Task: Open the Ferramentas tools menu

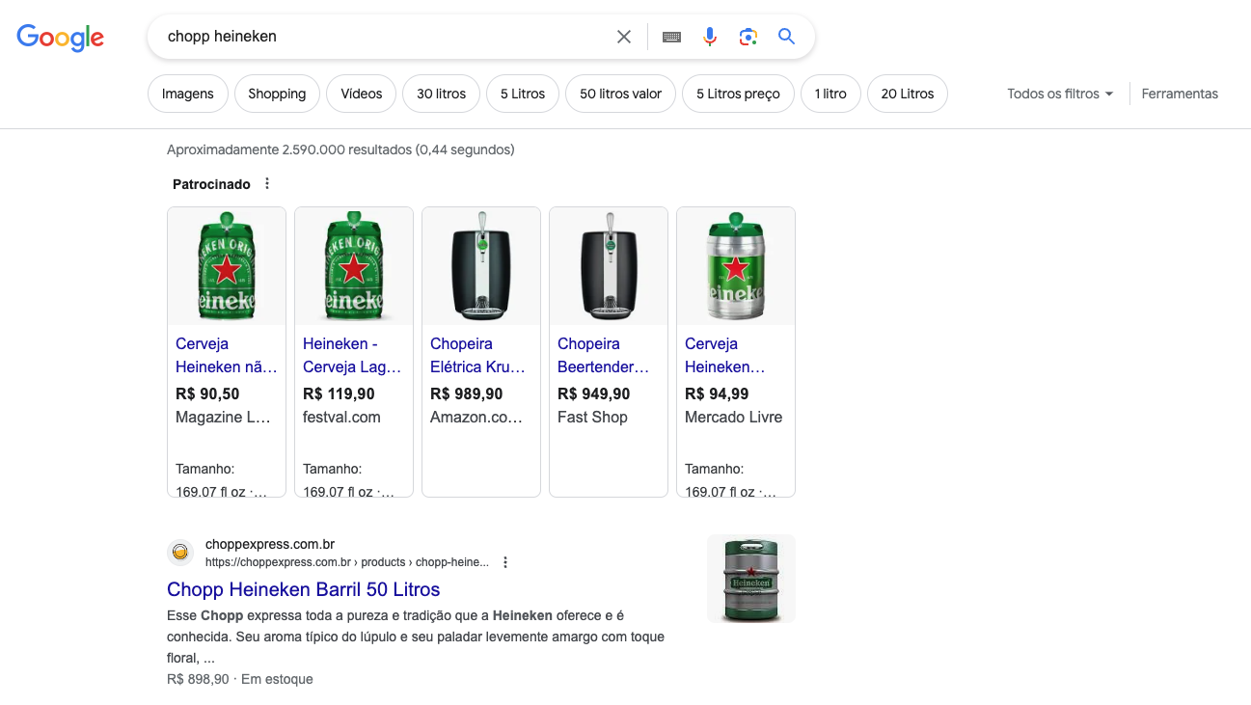Action: [1179, 94]
